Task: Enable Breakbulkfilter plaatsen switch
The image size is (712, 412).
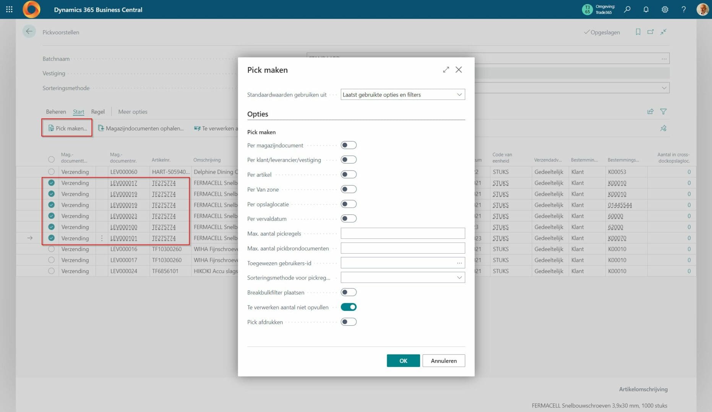Action: 349,292
